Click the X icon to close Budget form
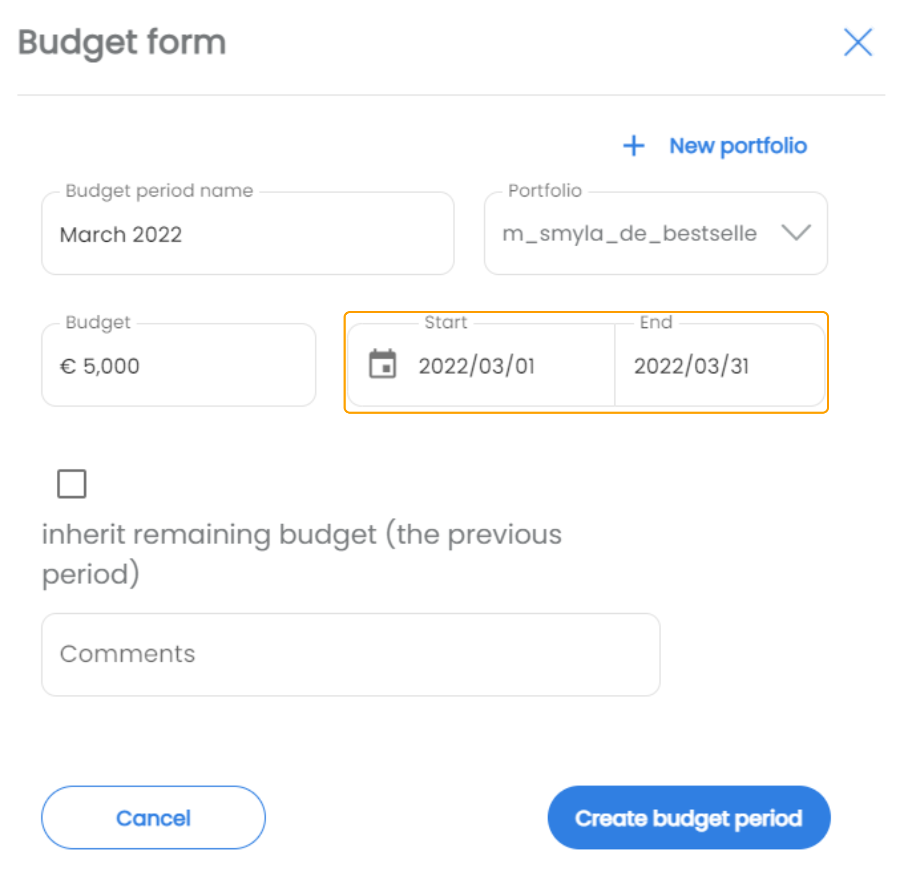Viewport: 908px width, 880px height. pyautogui.click(x=857, y=43)
